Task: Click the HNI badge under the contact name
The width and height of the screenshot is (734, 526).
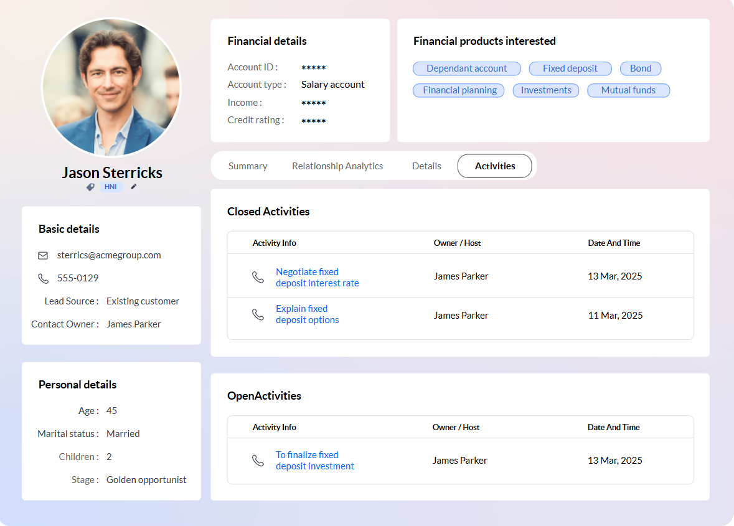Action: pos(111,186)
